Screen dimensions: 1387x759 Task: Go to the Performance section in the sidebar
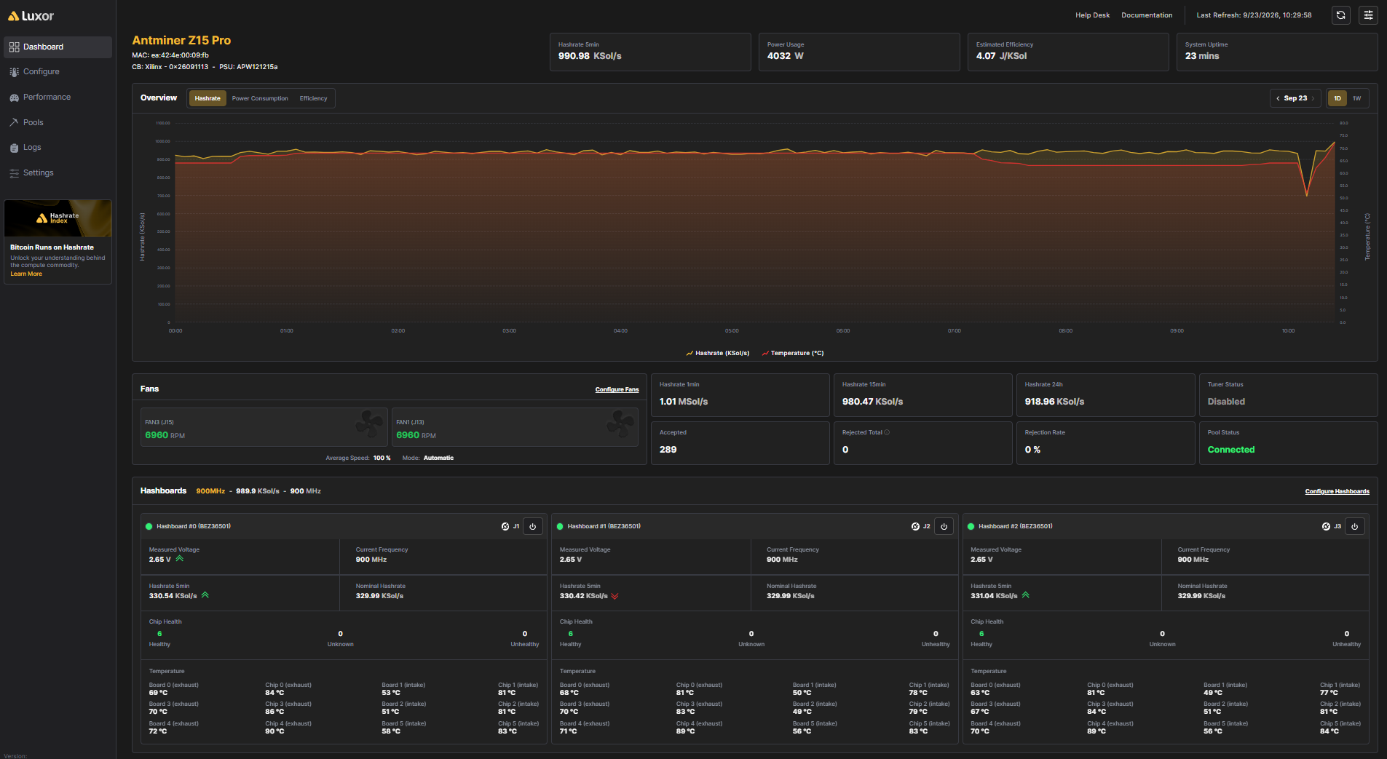[x=58, y=97]
